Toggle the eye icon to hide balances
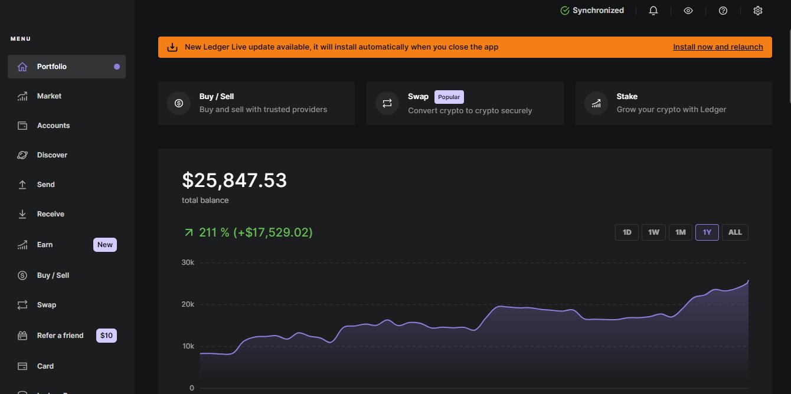Viewport: 791px width, 394px height. pos(688,11)
